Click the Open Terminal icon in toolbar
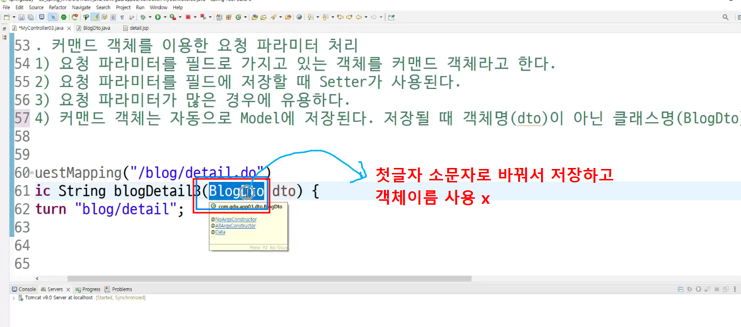741x327 pixels. (41, 17)
